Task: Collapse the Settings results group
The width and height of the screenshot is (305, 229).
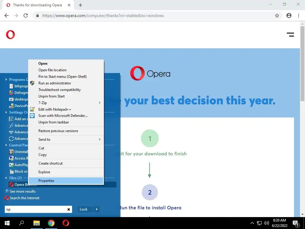Action: coord(6,112)
